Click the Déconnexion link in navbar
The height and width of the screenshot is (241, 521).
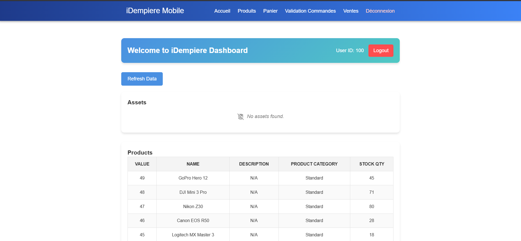pyautogui.click(x=380, y=11)
